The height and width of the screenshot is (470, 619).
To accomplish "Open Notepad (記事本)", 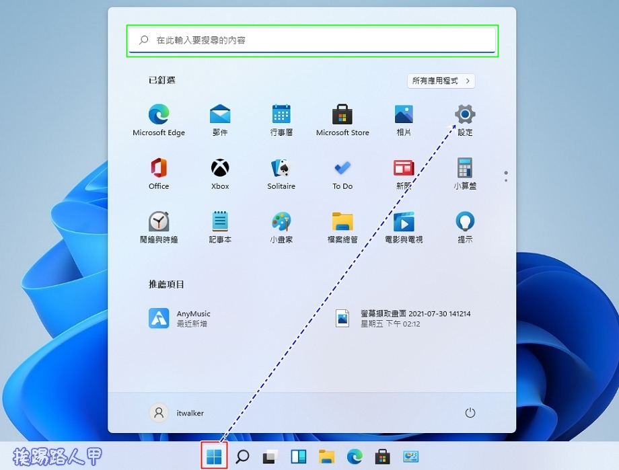I will click(x=220, y=227).
